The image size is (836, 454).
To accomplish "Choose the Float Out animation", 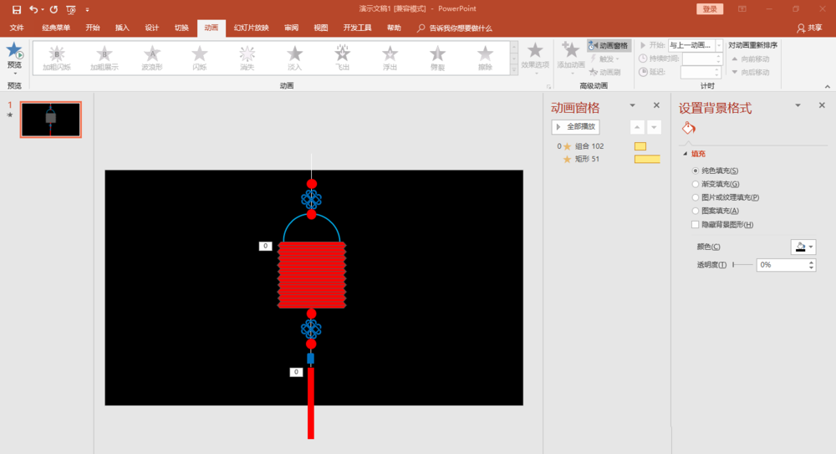I will pos(390,59).
